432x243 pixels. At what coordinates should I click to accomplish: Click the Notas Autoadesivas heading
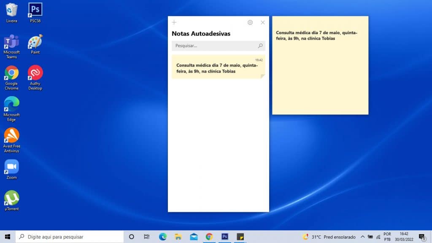click(x=201, y=34)
